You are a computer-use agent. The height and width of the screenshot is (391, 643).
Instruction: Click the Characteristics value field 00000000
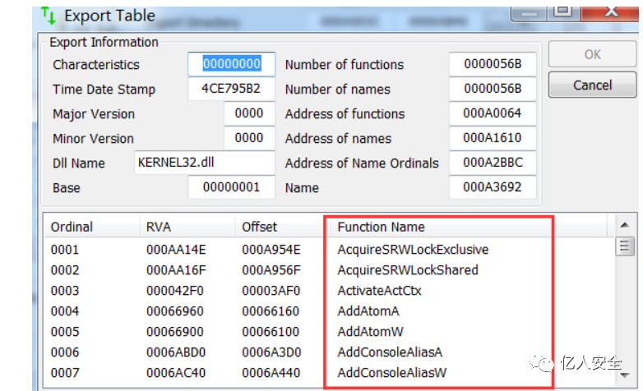point(231,64)
